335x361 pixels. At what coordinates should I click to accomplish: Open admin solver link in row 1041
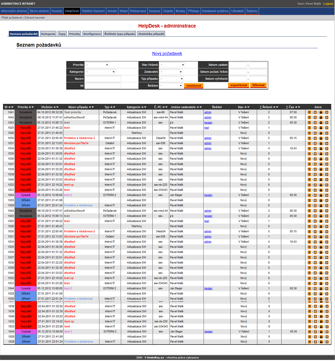click(208, 112)
